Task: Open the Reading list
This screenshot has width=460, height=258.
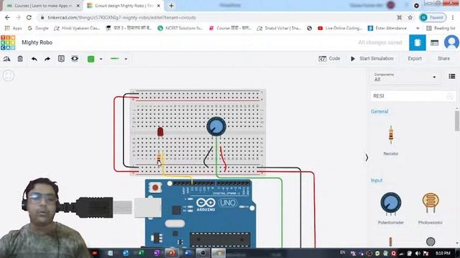Action: (x=441, y=28)
